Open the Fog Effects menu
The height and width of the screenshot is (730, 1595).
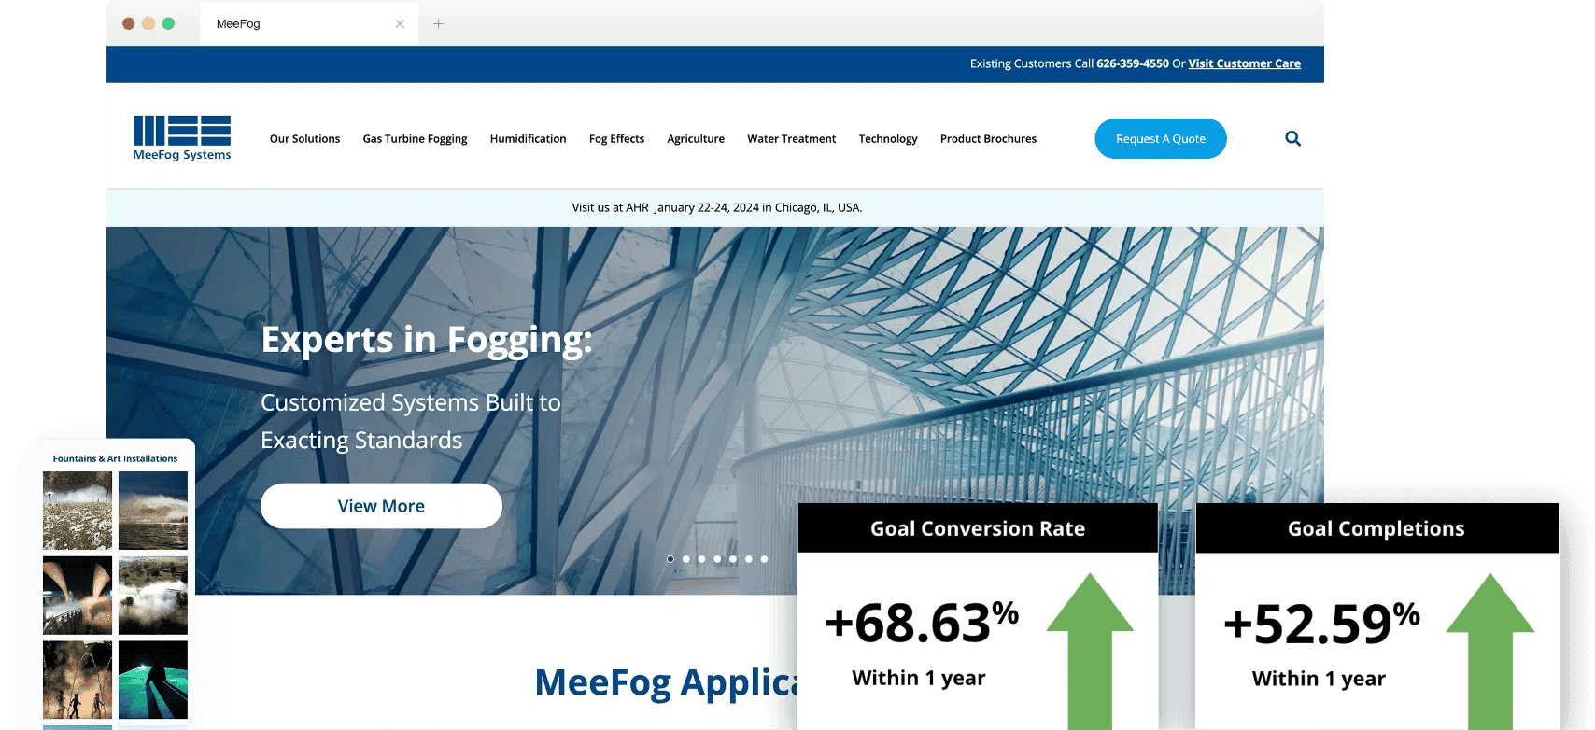click(616, 139)
